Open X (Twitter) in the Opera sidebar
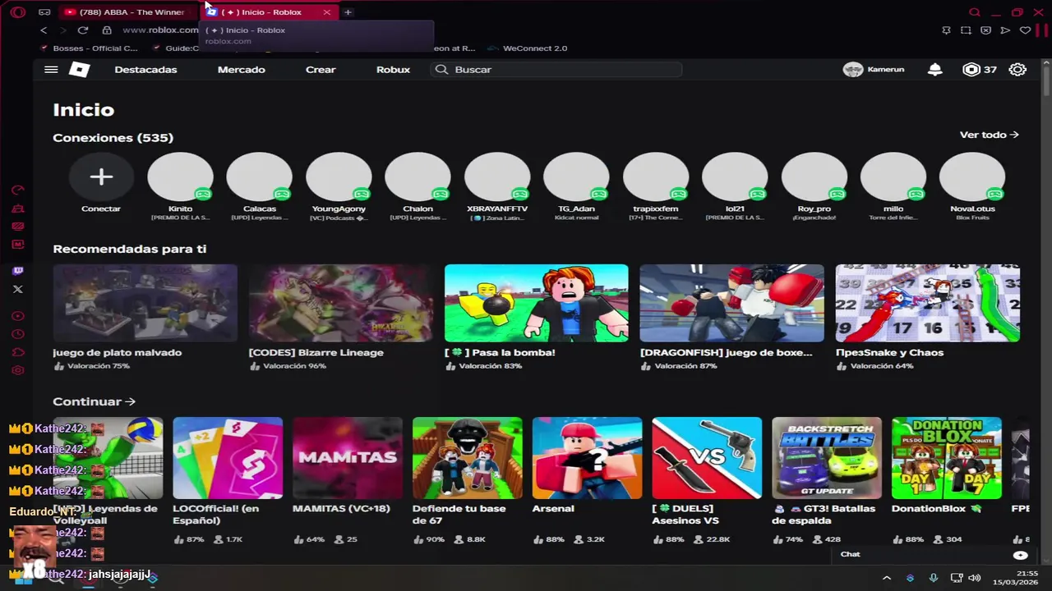 click(18, 289)
